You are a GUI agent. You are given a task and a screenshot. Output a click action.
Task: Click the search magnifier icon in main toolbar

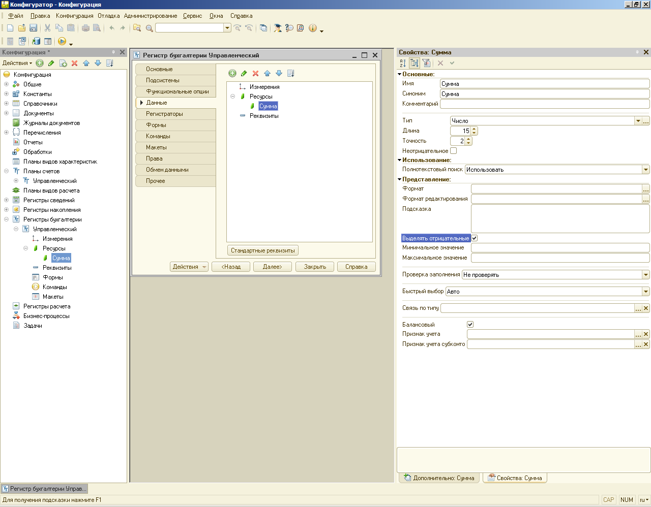[x=150, y=28]
